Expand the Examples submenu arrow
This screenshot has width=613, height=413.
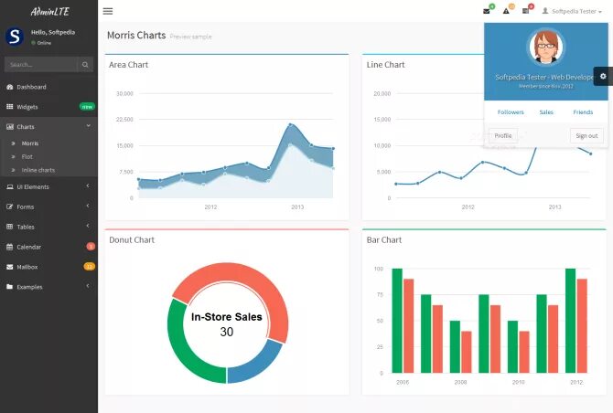point(88,286)
